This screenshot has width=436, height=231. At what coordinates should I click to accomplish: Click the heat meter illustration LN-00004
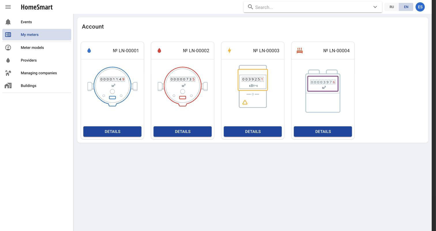323,91
